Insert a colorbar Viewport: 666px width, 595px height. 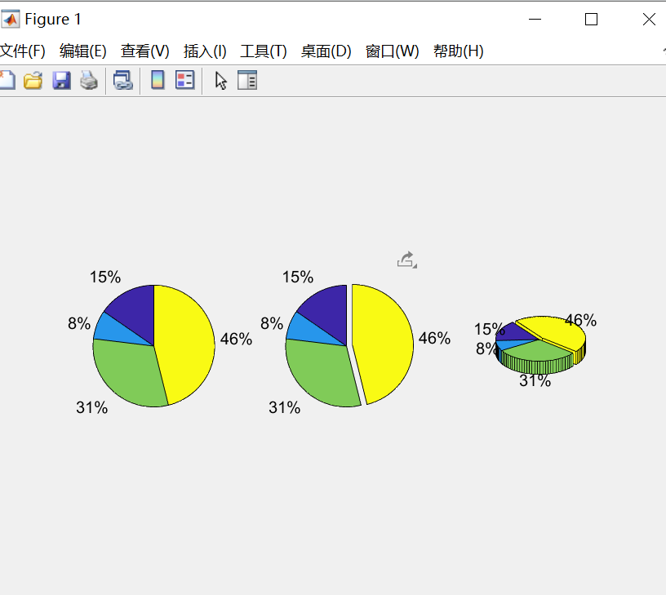tap(158, 80)
